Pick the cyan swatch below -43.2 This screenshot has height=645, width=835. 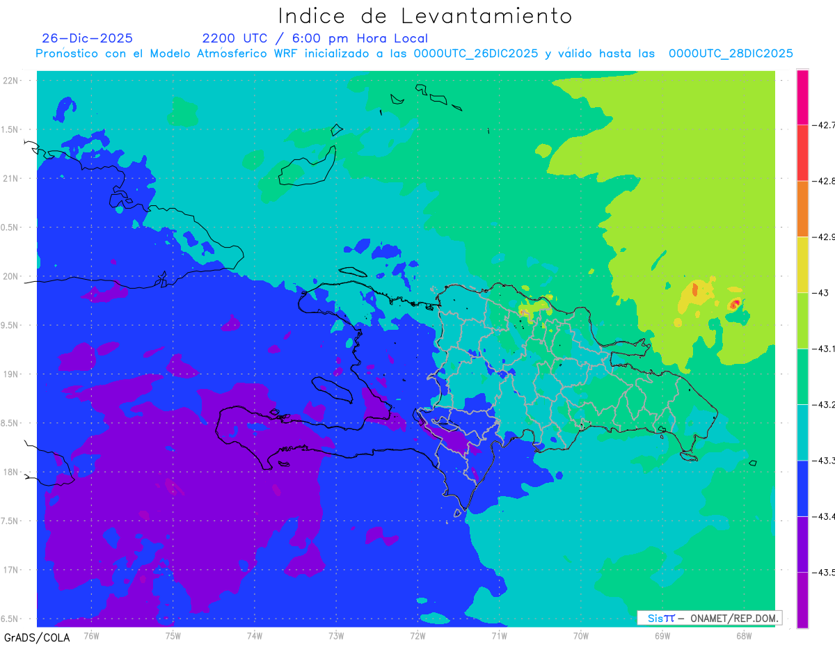[x=802, y=432]
